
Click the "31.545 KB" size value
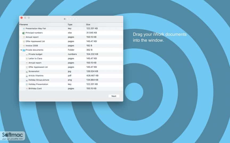(92, 33)
